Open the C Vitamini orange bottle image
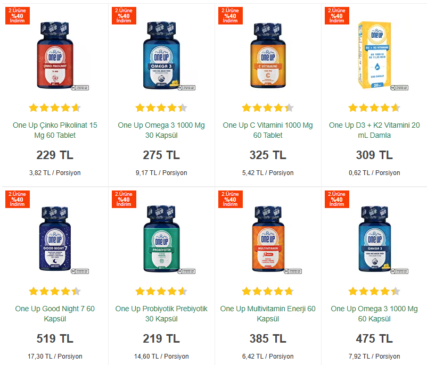 point(268,55)
